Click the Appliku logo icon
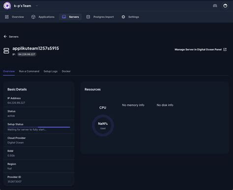233x190 pixels. point(7,6)
